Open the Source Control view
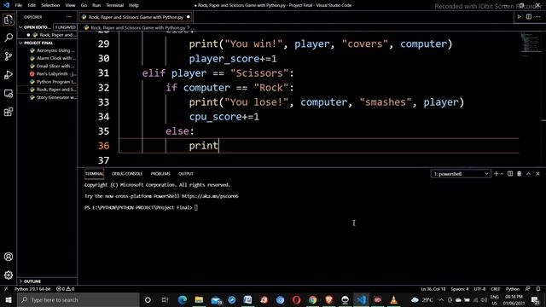The width and height of the screenshot is (546, 307). pos(9,56)
